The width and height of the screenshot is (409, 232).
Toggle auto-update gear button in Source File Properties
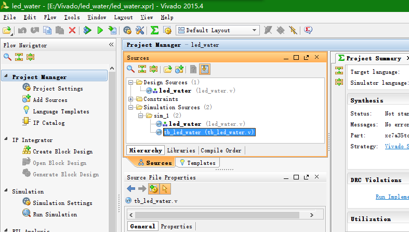pyautogui.click(x=154, y=189)
